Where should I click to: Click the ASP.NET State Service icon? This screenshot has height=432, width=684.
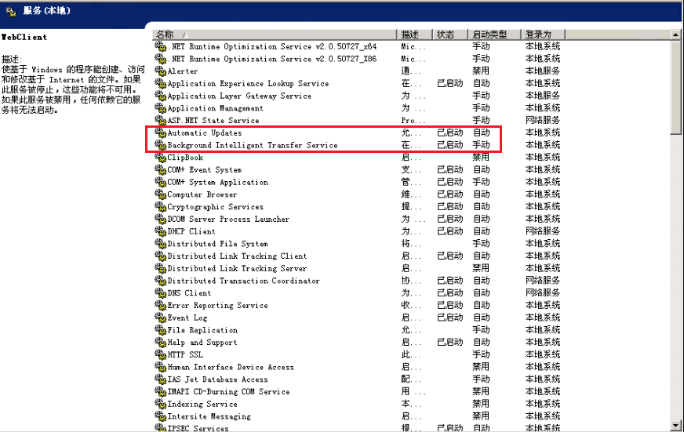(x=161, y=120)
